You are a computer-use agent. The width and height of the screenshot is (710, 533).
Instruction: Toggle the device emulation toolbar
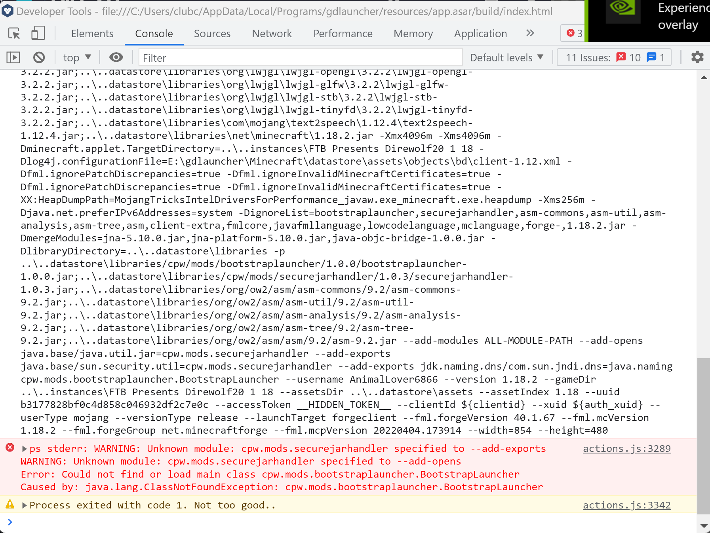tap(38, 33)
